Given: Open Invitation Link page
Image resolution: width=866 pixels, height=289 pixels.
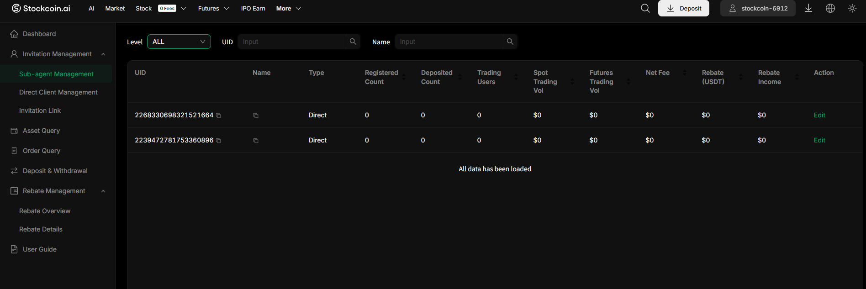Looking at the screenshot, I should click(40, 110).
